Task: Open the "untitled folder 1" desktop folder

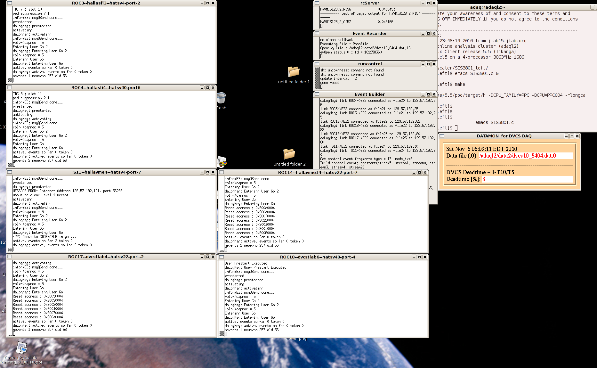Action: pos(294,71)
